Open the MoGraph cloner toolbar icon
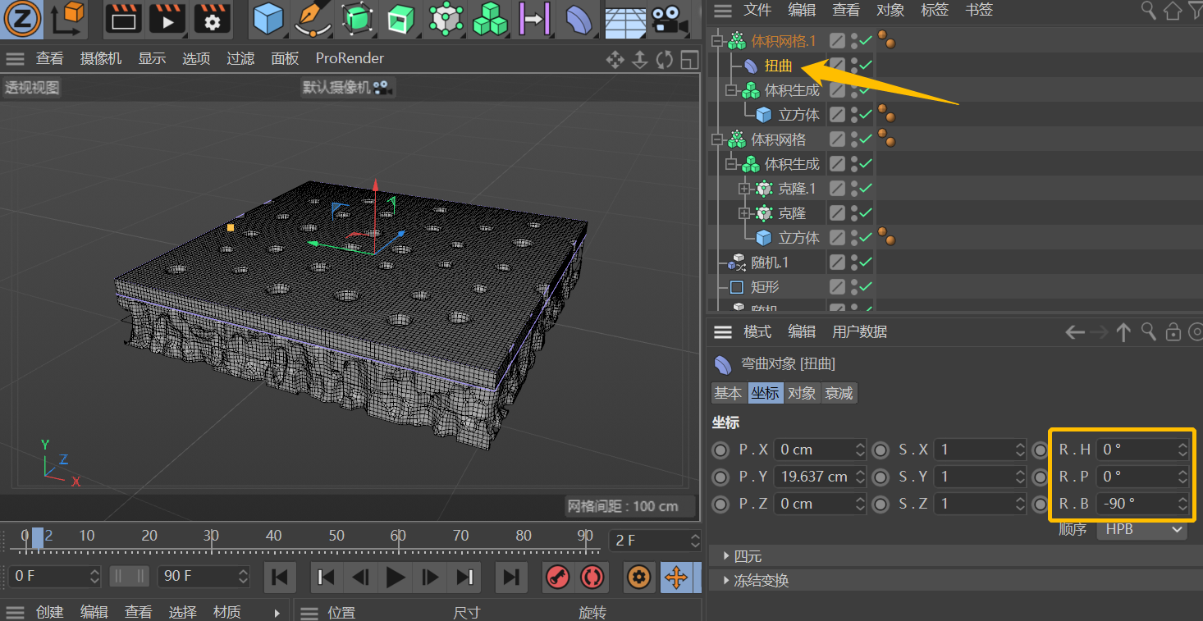 [446, 18]
